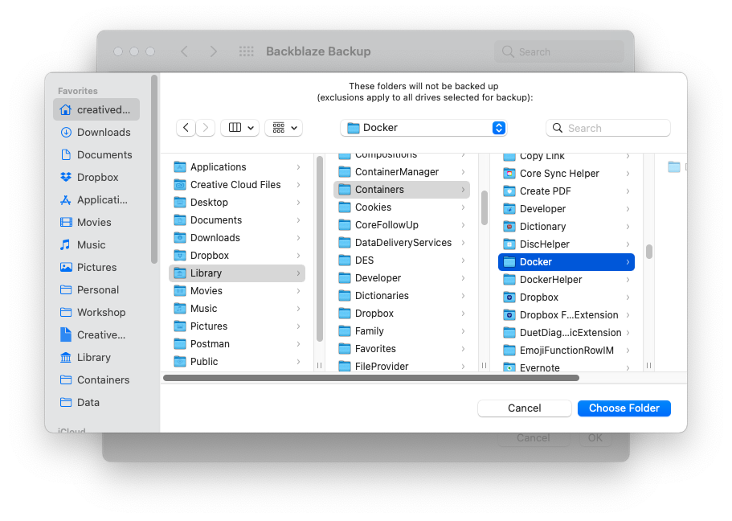This screenshot has height=521, width=732.
Task: Select the DuetDiag…icExtension folder row
Action: point(566,333)
